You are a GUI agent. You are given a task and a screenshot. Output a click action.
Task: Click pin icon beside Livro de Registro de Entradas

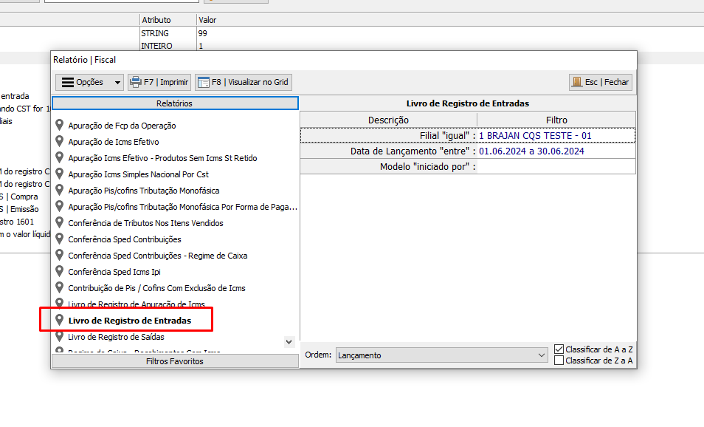[60, 320]
